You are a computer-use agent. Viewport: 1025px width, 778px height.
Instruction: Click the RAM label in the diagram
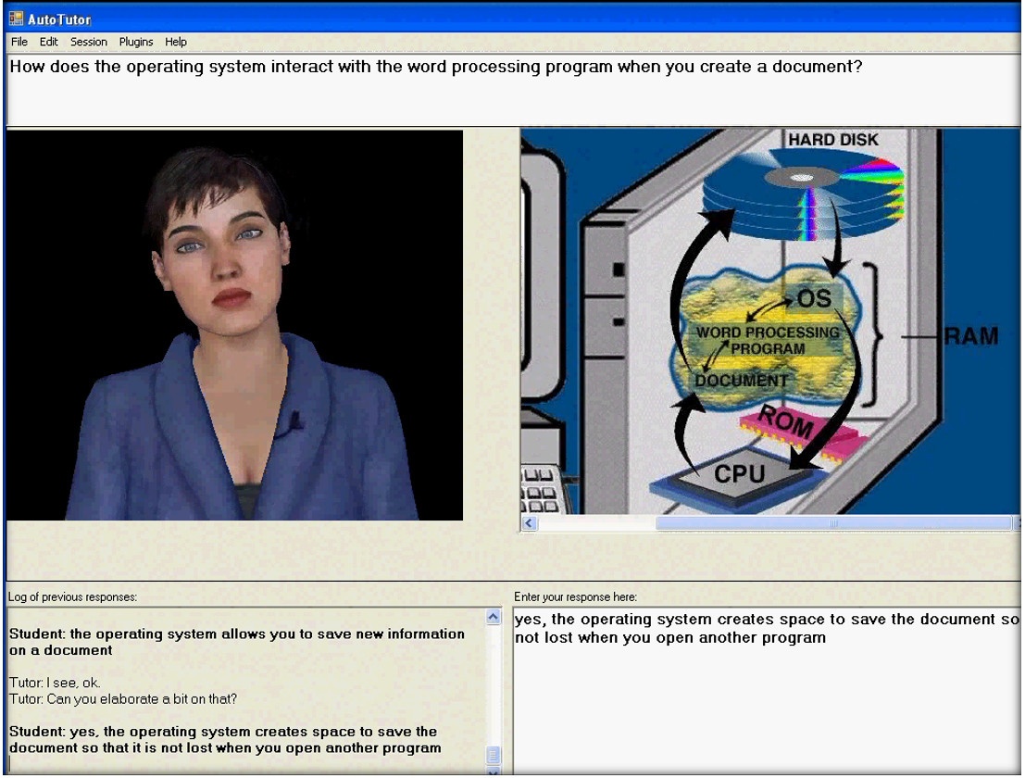point(970,336)
